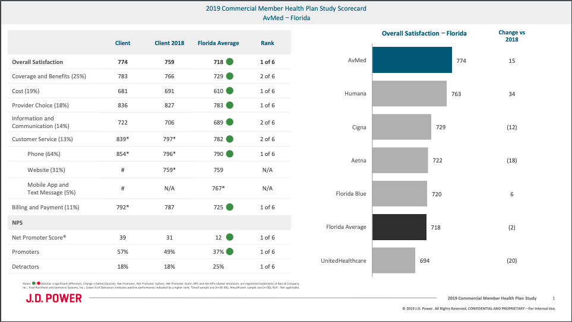
Task: Click the 57% Promoters client value
Action: point(122,251)
